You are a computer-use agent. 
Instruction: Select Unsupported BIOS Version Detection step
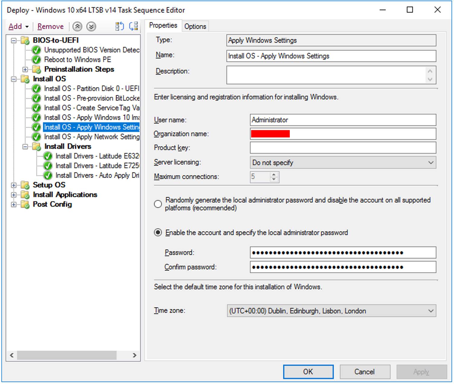[92, 50]
